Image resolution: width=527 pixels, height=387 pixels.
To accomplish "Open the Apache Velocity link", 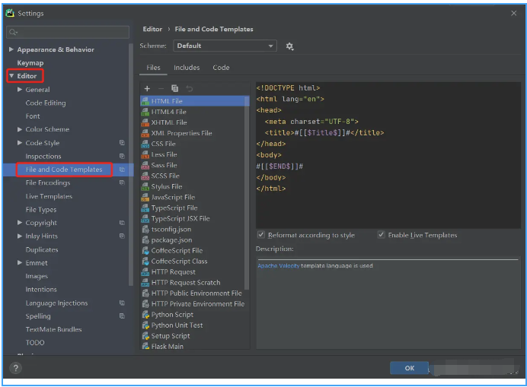I will pyautogui.click(x=278, y=266).
